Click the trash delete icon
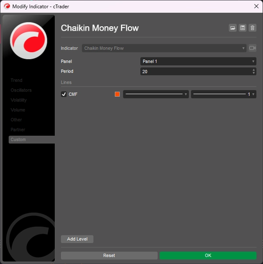The image size is (263, 264). 252,28
